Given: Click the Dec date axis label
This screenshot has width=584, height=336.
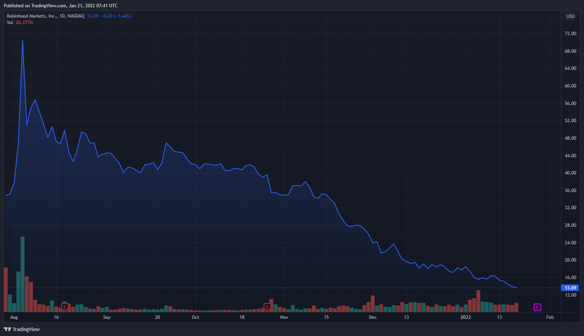Looking at the screenshot, I should (x=372, y=317).
